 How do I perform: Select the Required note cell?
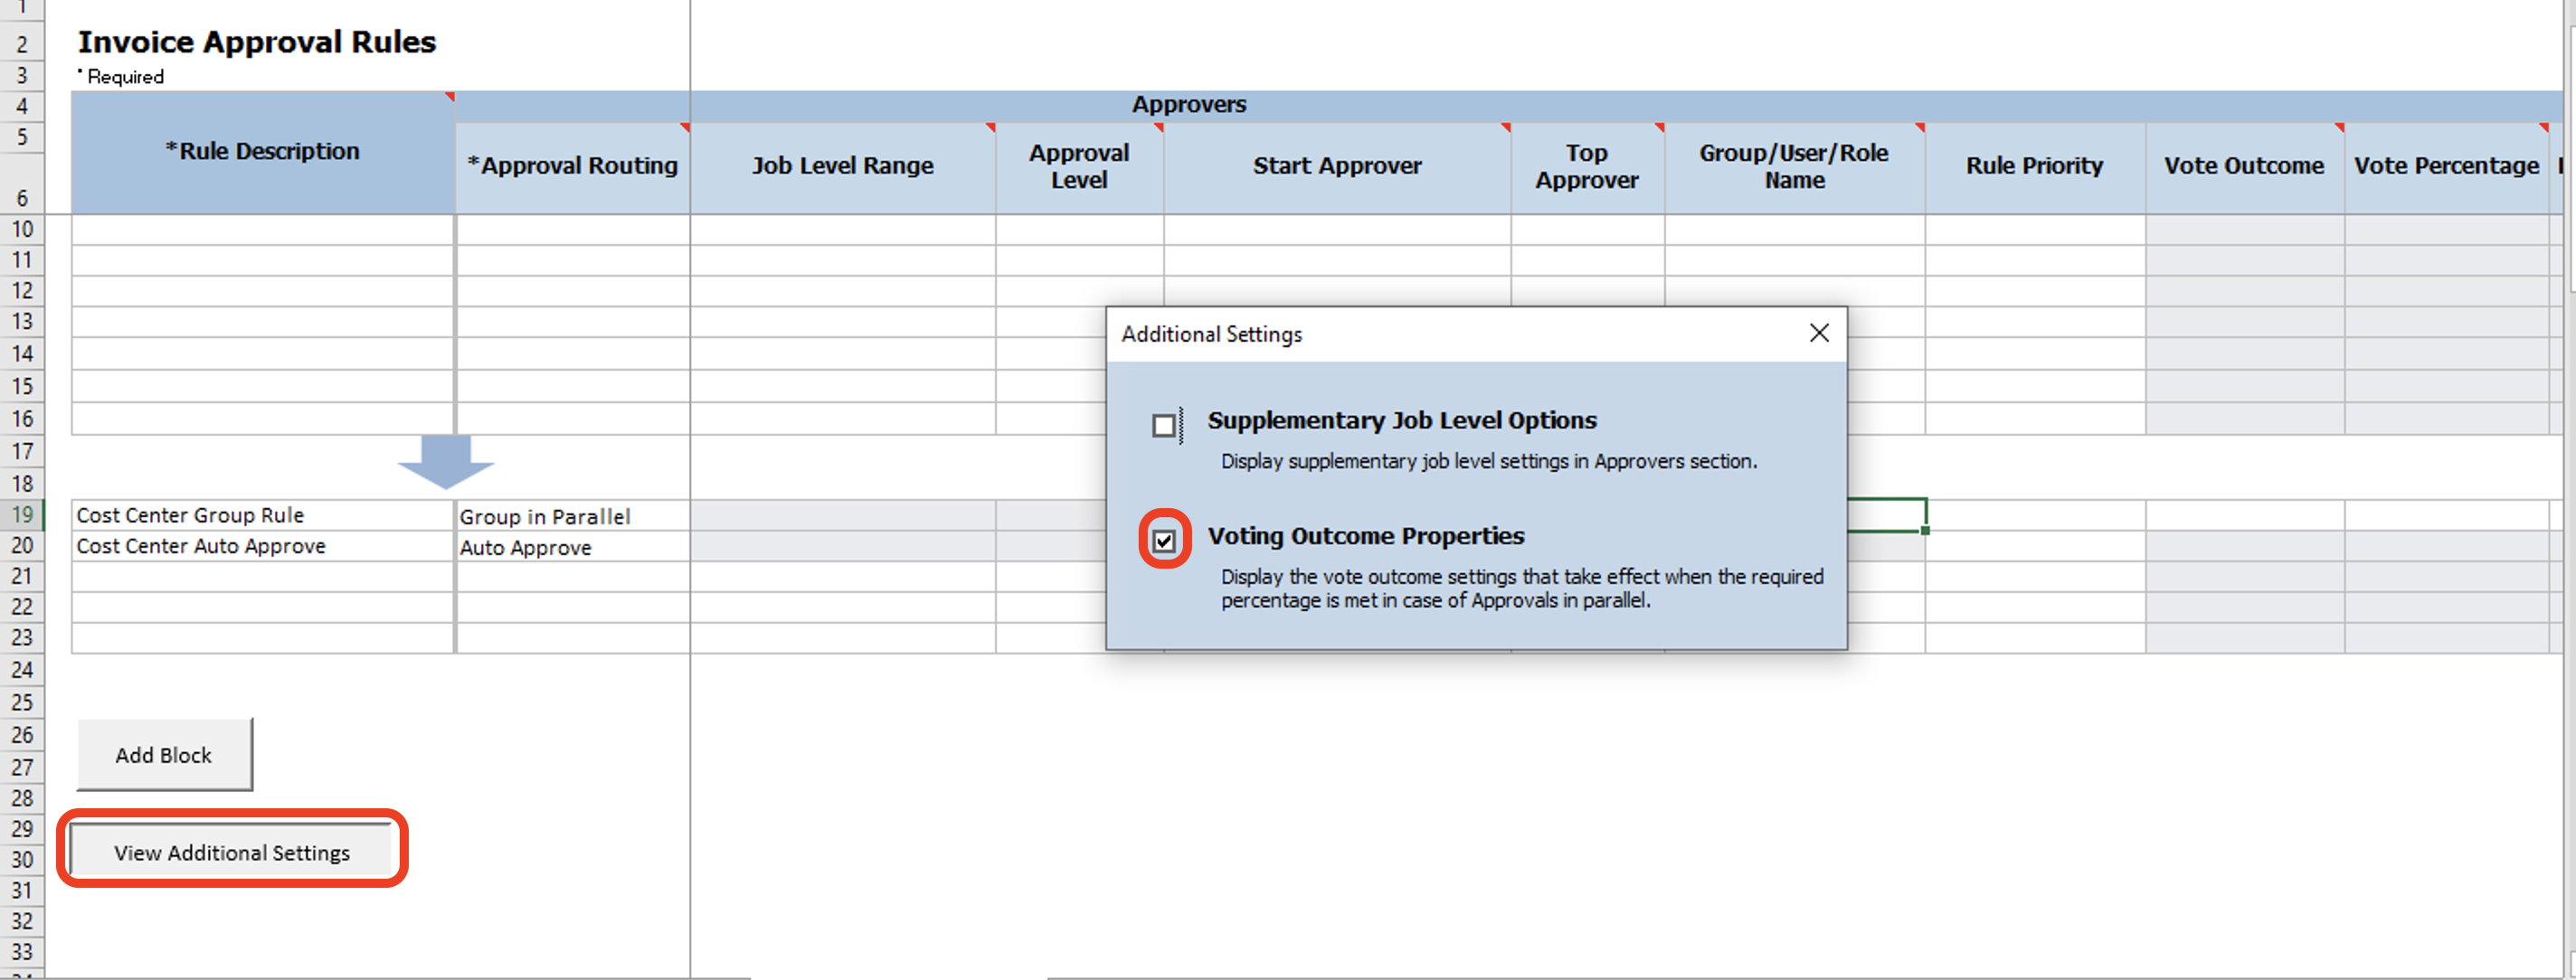pyautogui.click(x=120, y=77)
